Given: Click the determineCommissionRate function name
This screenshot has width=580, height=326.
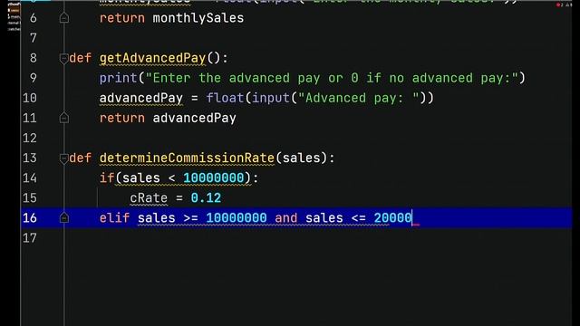Looking at the screenshot, I should pos(187,158).
